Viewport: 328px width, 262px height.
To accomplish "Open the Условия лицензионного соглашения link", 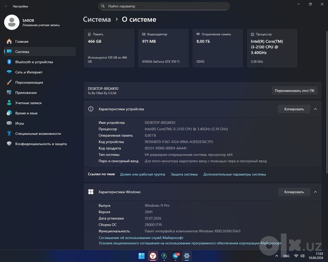I will (190, 243).
